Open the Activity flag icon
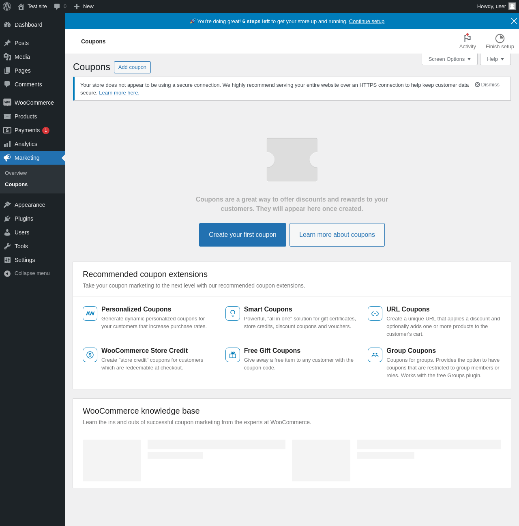 [x=468, y=38]
